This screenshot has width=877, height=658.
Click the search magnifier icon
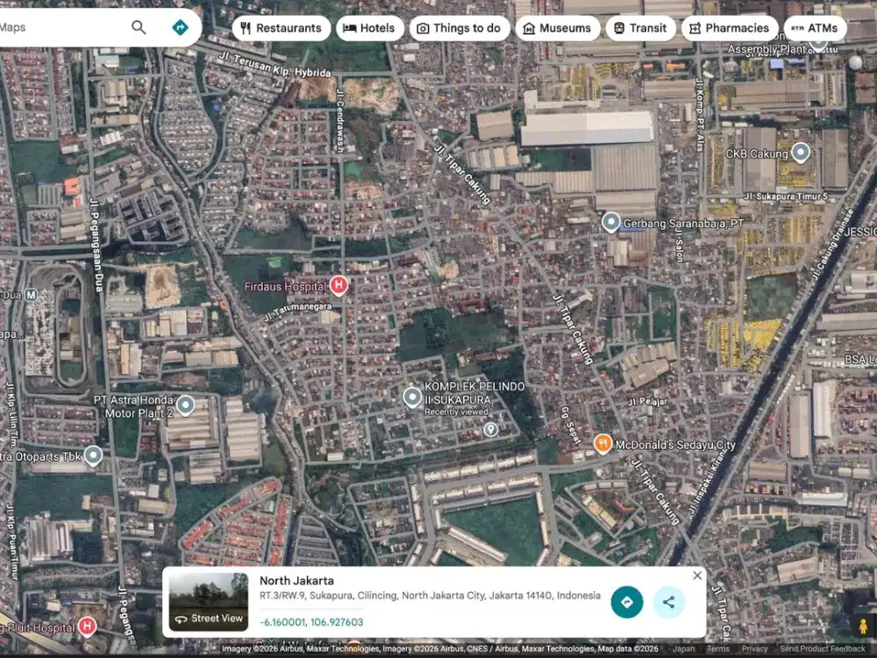point(139,27)
